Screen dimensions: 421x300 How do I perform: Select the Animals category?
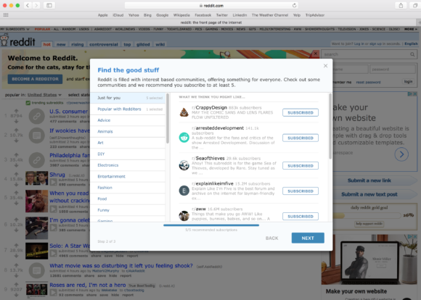pos(105,131)
